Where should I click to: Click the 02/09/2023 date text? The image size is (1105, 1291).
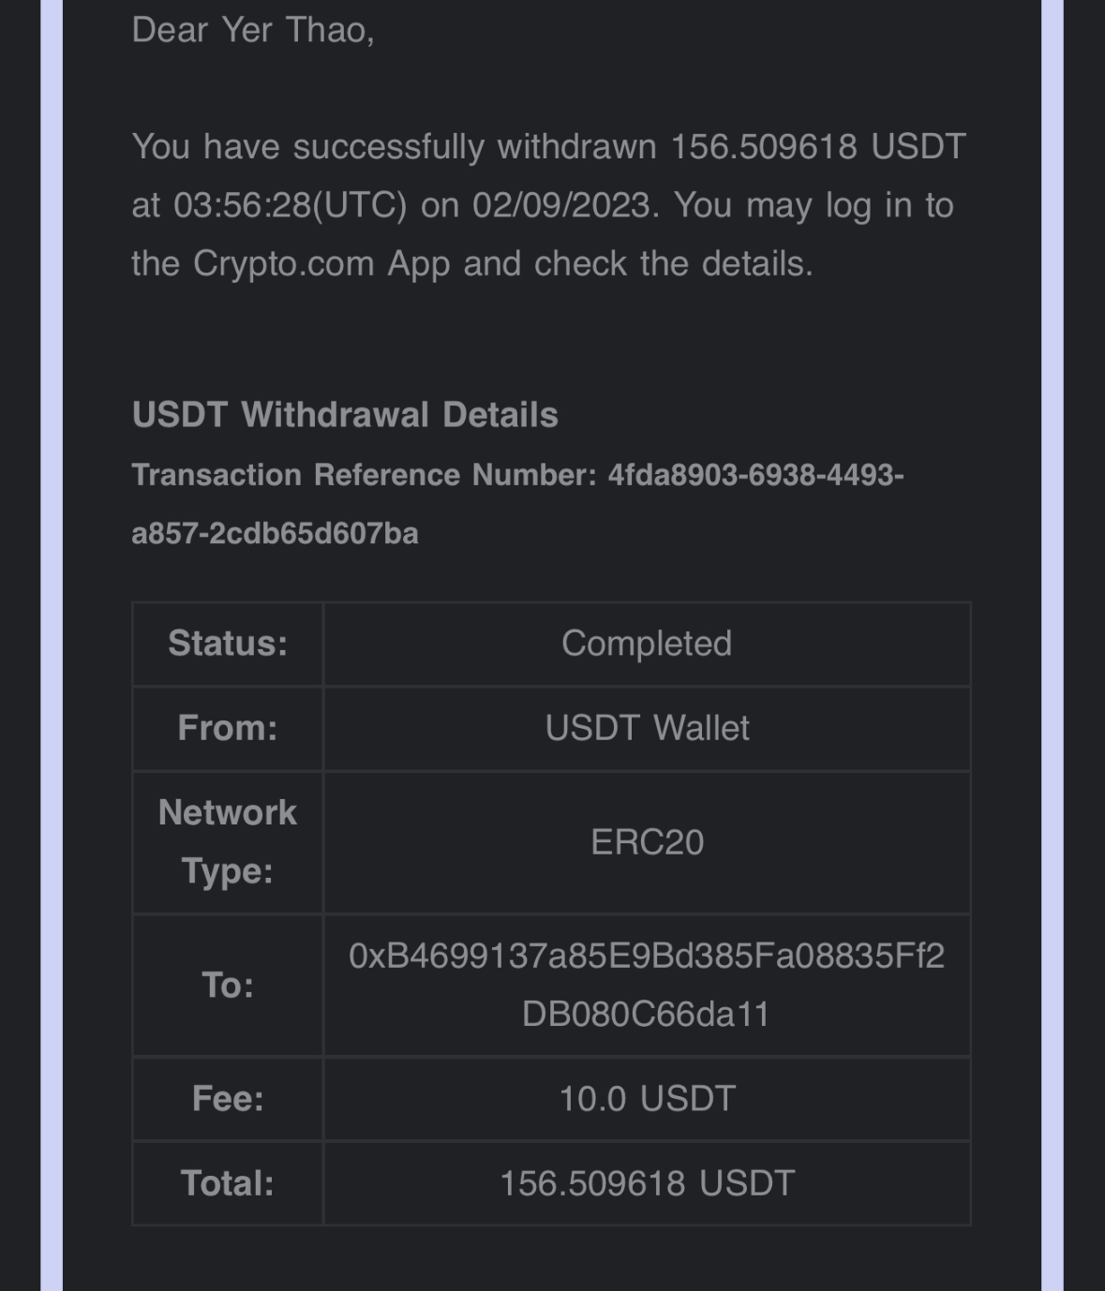point(560,205)
